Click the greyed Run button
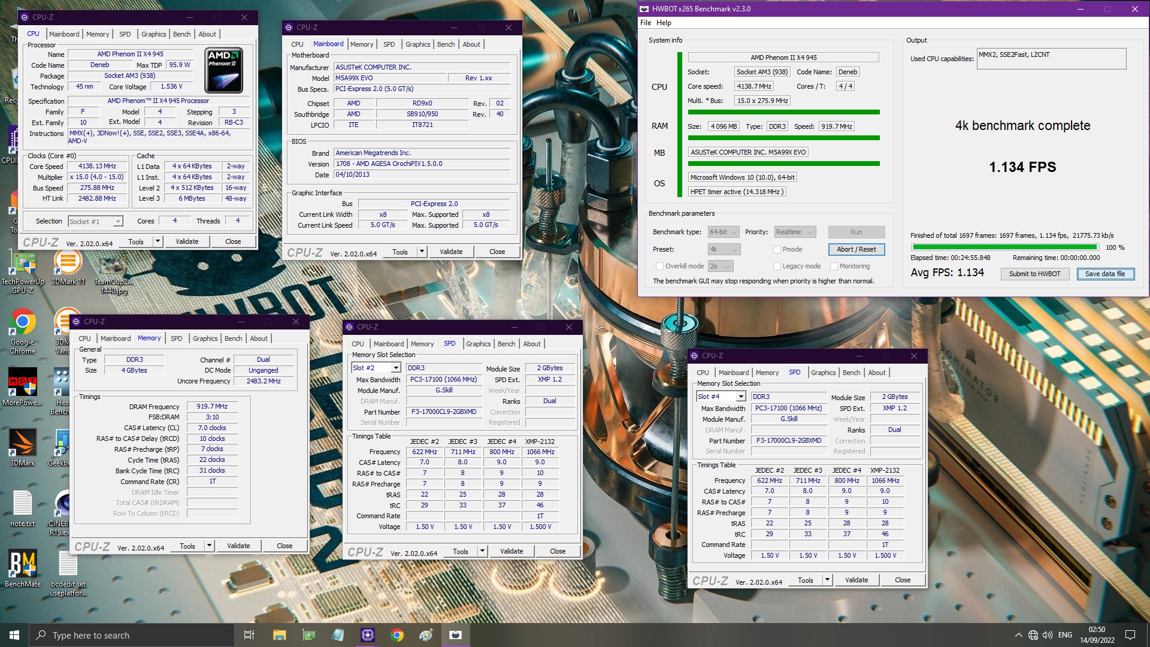Screen dimensions: 1150x647 pyautogui.click(x=856, y=232)
